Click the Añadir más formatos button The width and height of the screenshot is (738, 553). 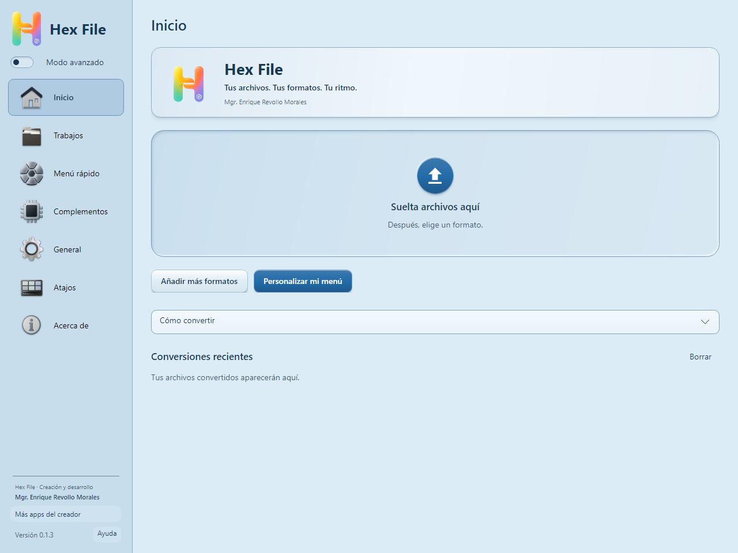tap(199, 281)
